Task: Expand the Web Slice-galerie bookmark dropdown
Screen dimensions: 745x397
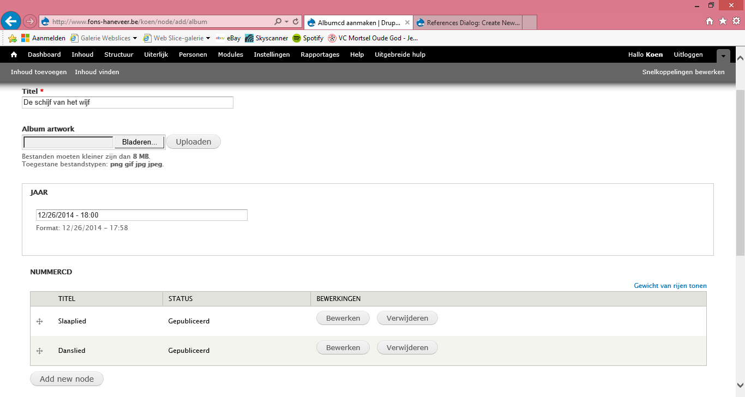Action: [x=208, y=38]
